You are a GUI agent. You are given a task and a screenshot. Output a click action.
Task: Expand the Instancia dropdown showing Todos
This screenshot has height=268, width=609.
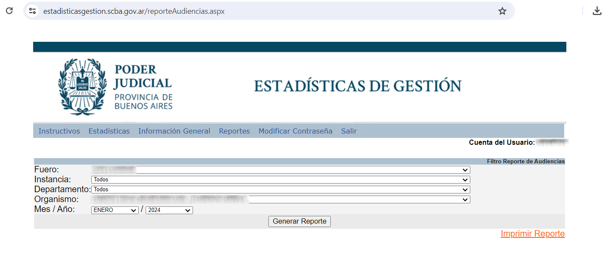280,180
